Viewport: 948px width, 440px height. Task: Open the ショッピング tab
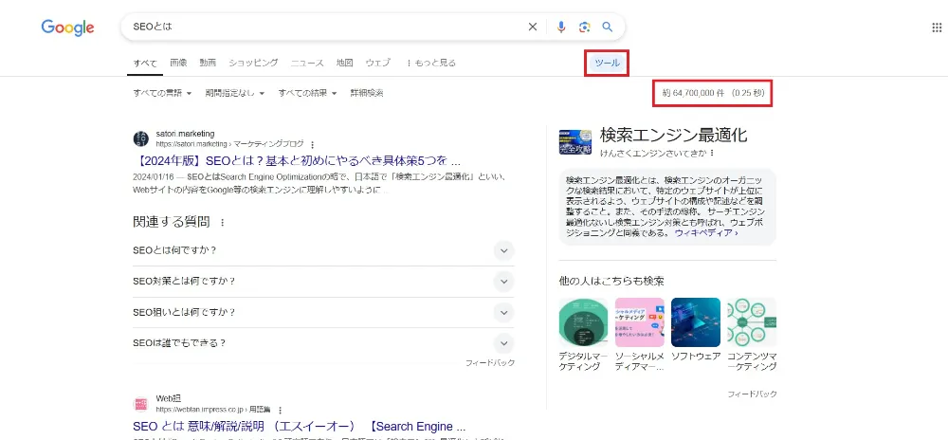coord(253,63)
